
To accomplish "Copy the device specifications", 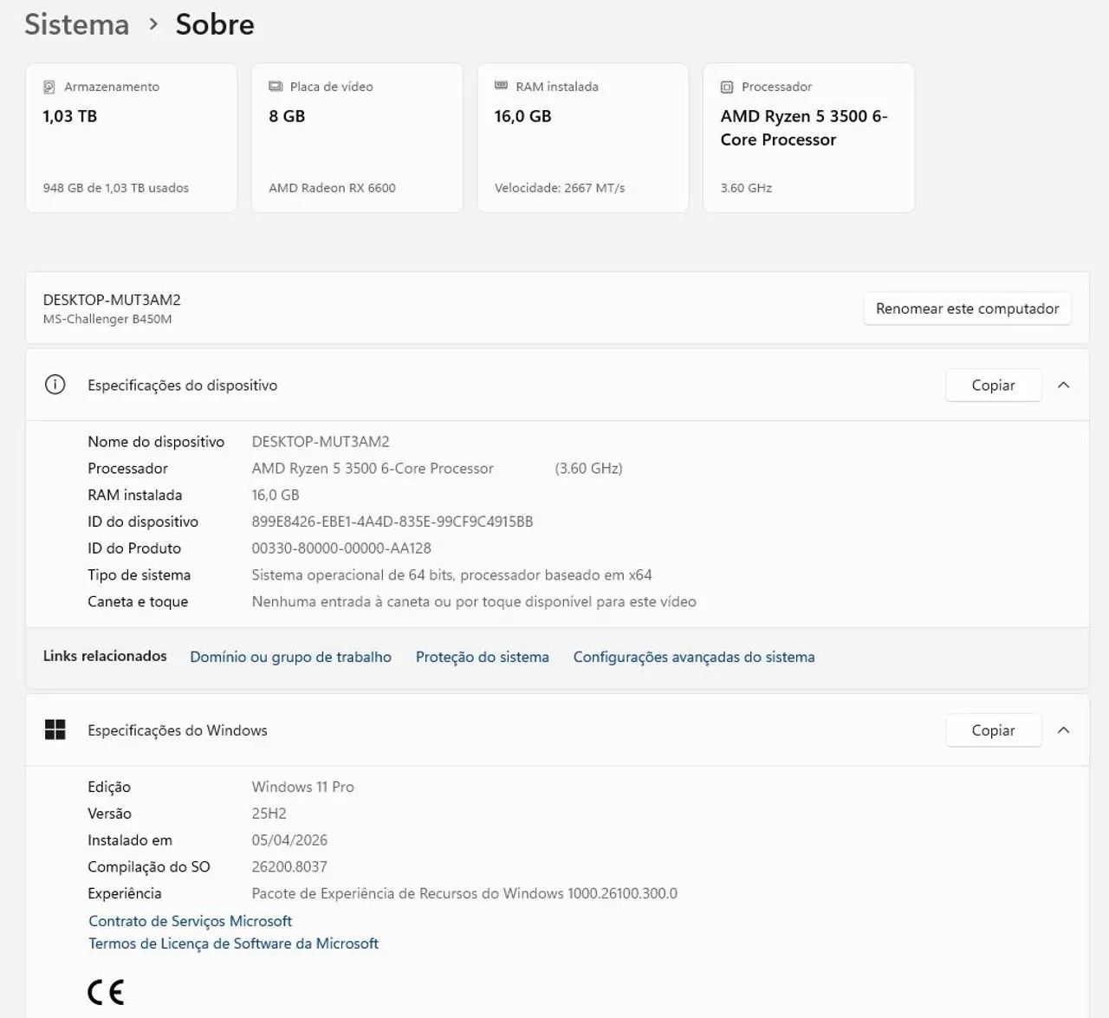I will [x=993, y=385].
